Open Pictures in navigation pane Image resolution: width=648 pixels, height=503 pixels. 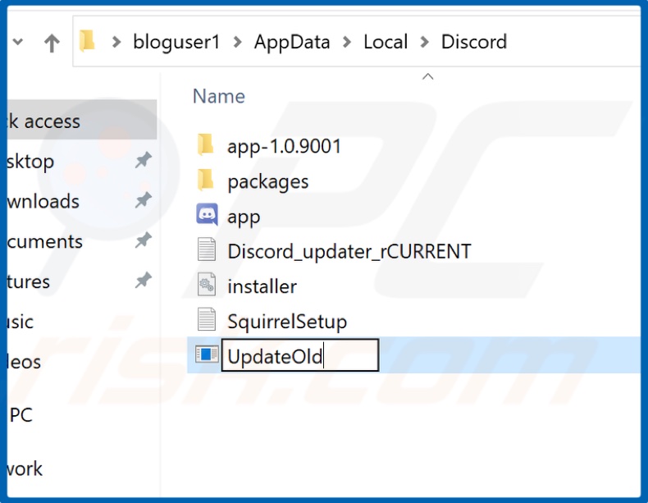click(x=29, y=281)
